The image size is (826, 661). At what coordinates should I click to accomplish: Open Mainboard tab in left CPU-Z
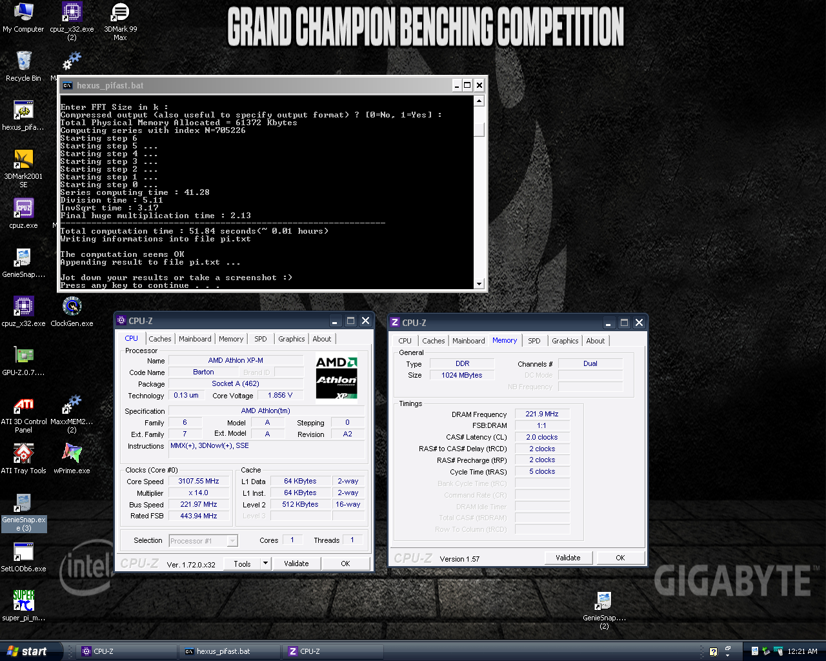[x=195, y=339]
